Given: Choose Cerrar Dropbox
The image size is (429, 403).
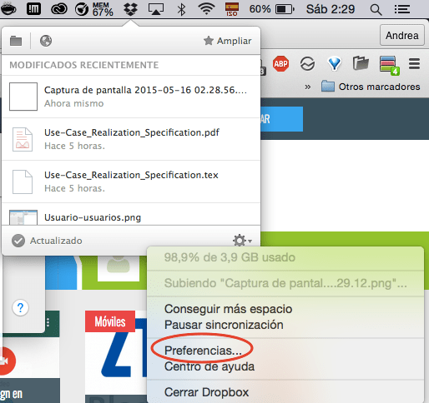Looking at the screenshot, I should [x=206, y=392].
